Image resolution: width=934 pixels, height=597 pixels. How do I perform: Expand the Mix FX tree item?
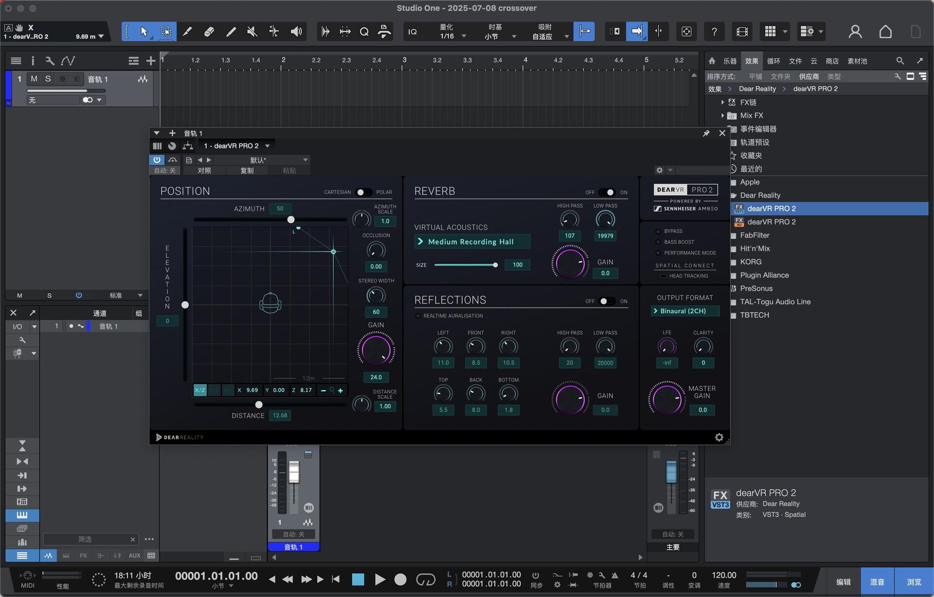722,115
